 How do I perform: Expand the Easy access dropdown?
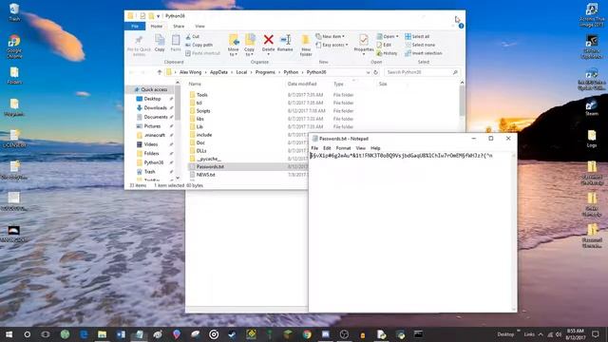point(332,45)
